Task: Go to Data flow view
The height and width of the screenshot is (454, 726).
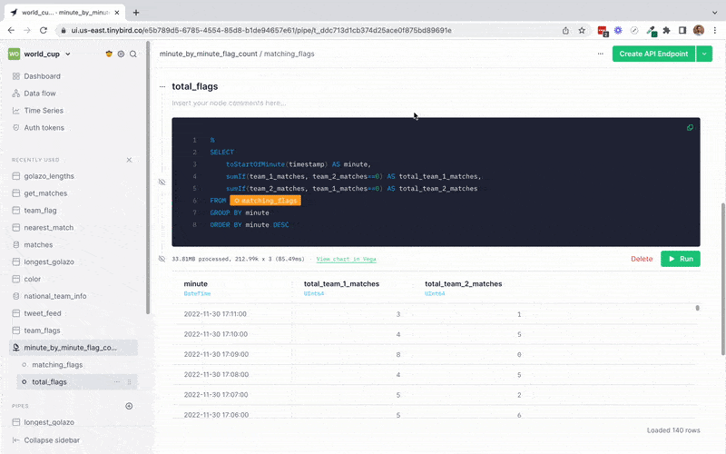Action: click(x=40, y=94)
